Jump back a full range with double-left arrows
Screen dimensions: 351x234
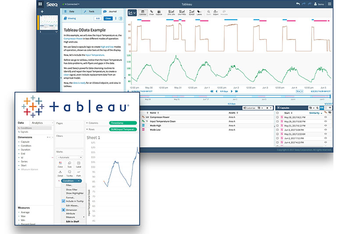point(212,91)
